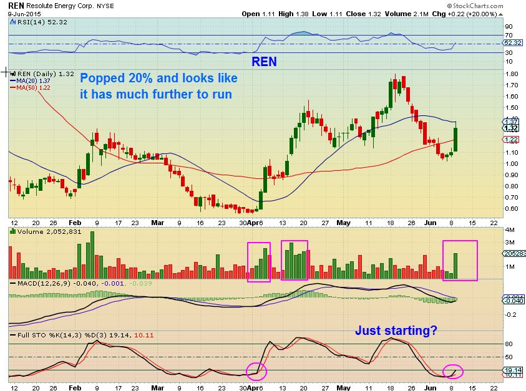526x391 pixels.
Task: Click the MACD(12,26,9) panel label
Action: (x=44, y=283)
